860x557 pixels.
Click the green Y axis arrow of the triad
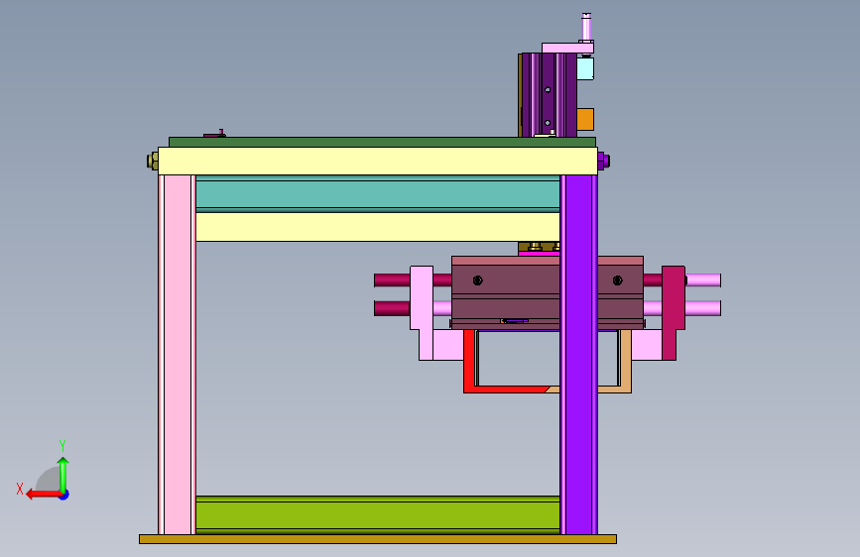(x=63, y=475)
